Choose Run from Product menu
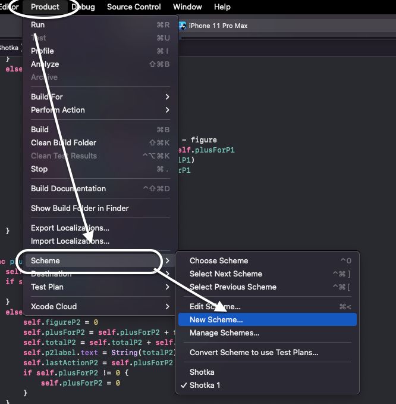396x404 pixels. coord(100,25)
